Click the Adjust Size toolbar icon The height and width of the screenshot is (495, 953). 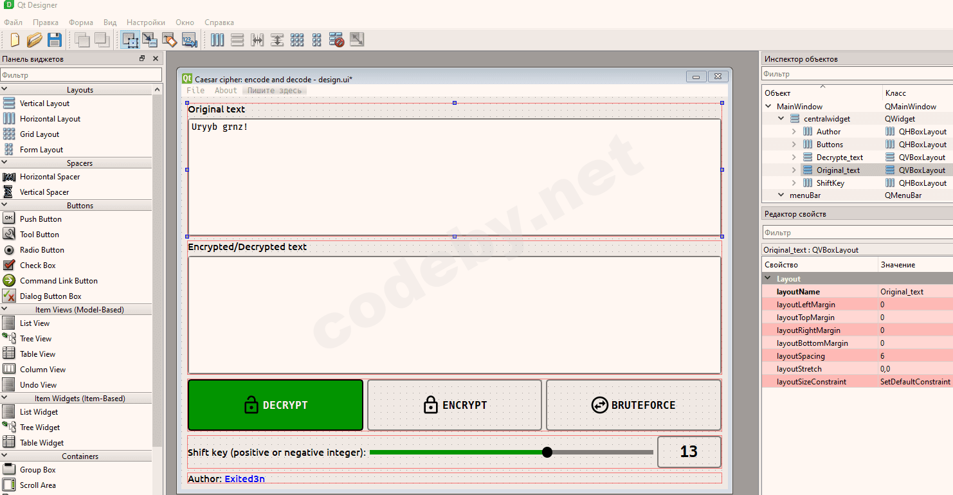tap(356, 40)
